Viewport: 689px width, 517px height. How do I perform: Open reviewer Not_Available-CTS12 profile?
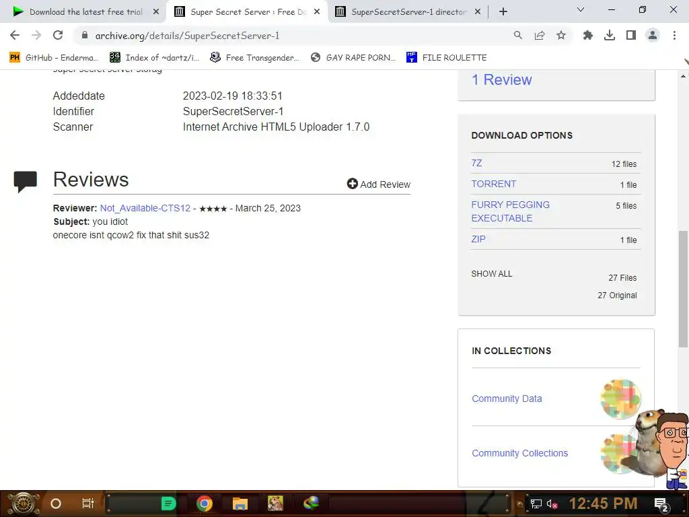[145, 209]
